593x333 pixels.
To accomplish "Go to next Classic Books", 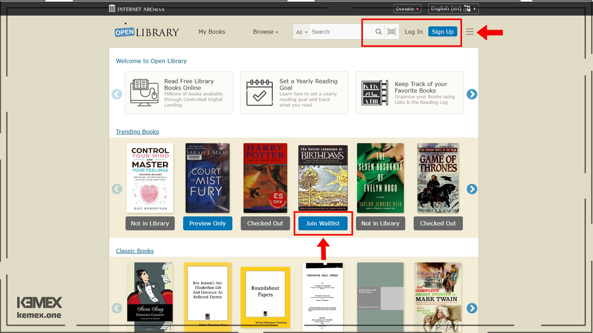I will pos(472,308).
